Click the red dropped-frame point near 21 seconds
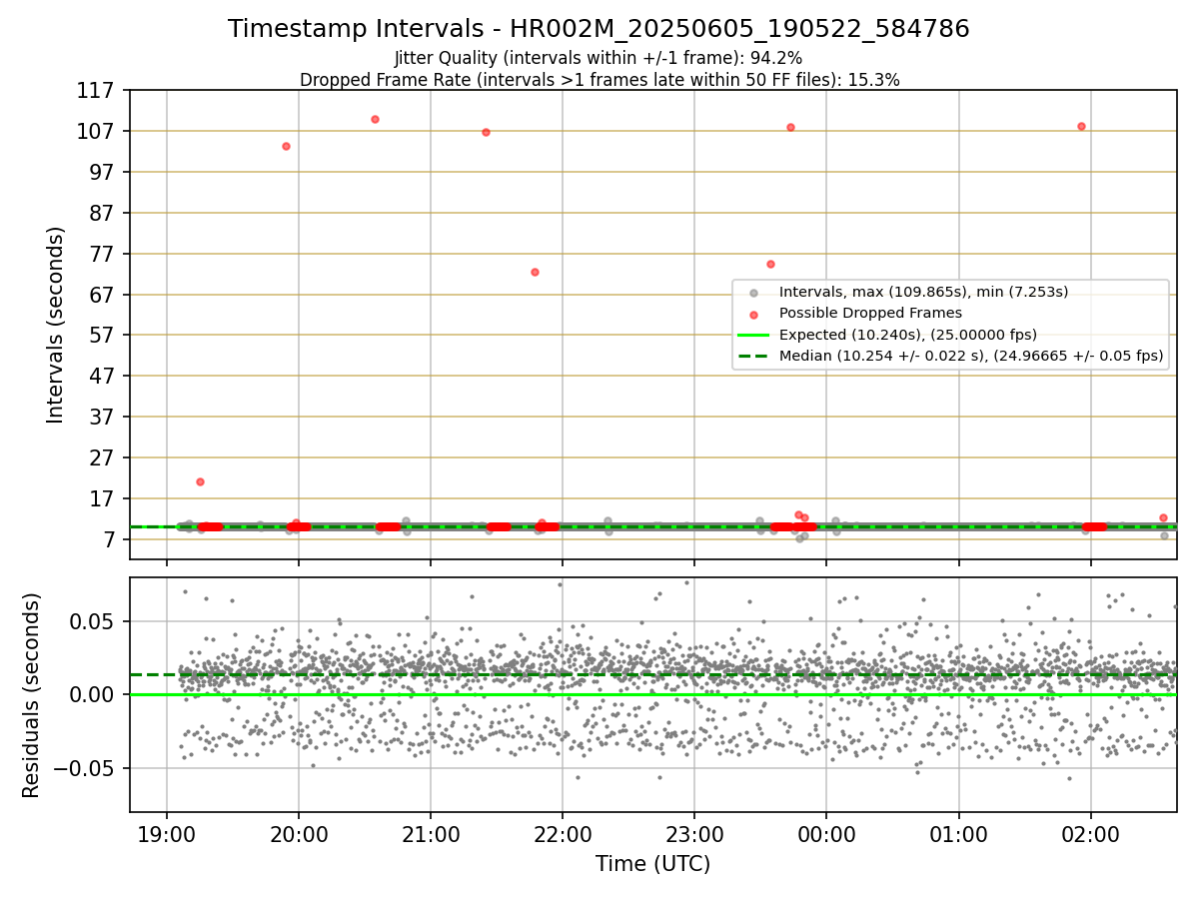 200,481
